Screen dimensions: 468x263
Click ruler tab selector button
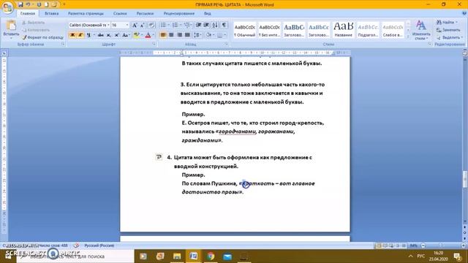point(4,53)
